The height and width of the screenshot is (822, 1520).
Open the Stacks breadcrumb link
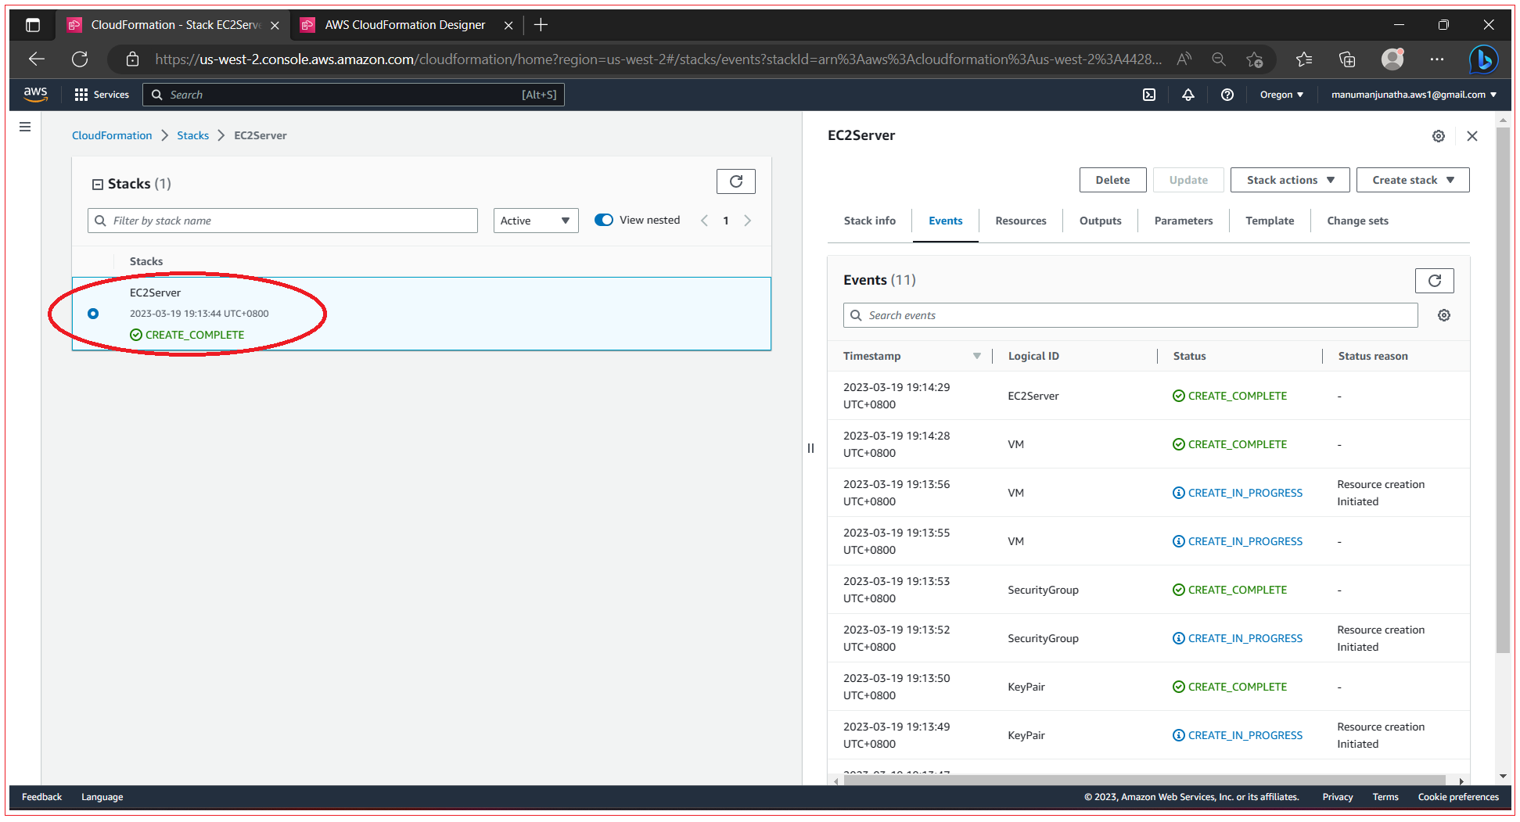click(192, 135)
